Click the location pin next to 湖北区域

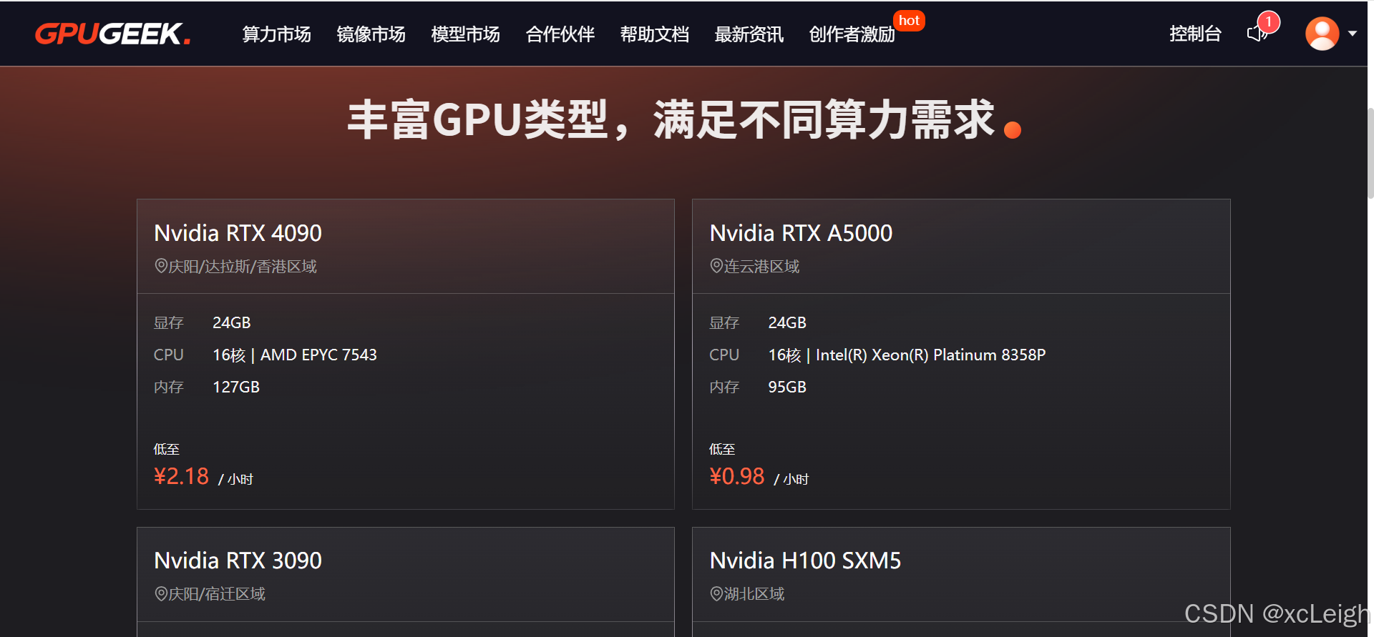coord(716,593)
